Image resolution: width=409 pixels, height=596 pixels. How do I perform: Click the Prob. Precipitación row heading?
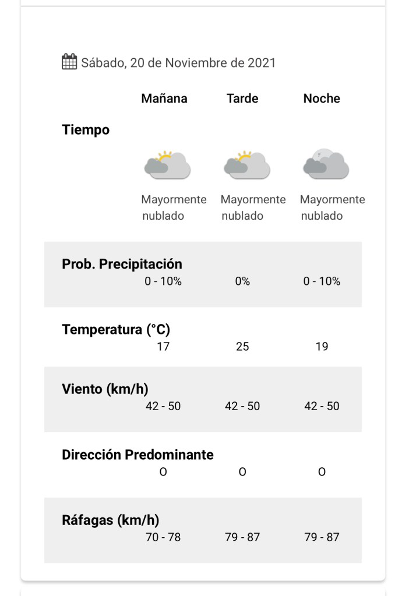pyautogui.click(x=122, y=264)
